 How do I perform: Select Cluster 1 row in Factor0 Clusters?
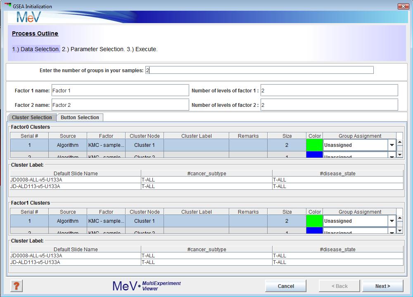click(145, 145)
